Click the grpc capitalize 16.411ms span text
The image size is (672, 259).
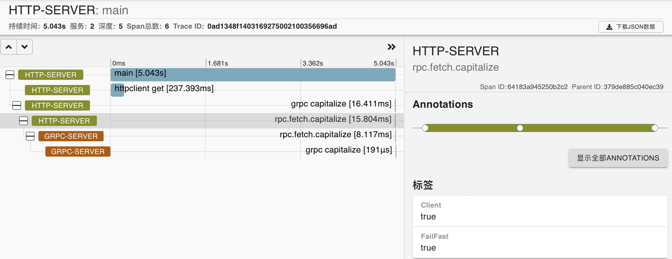coord(341,104)
